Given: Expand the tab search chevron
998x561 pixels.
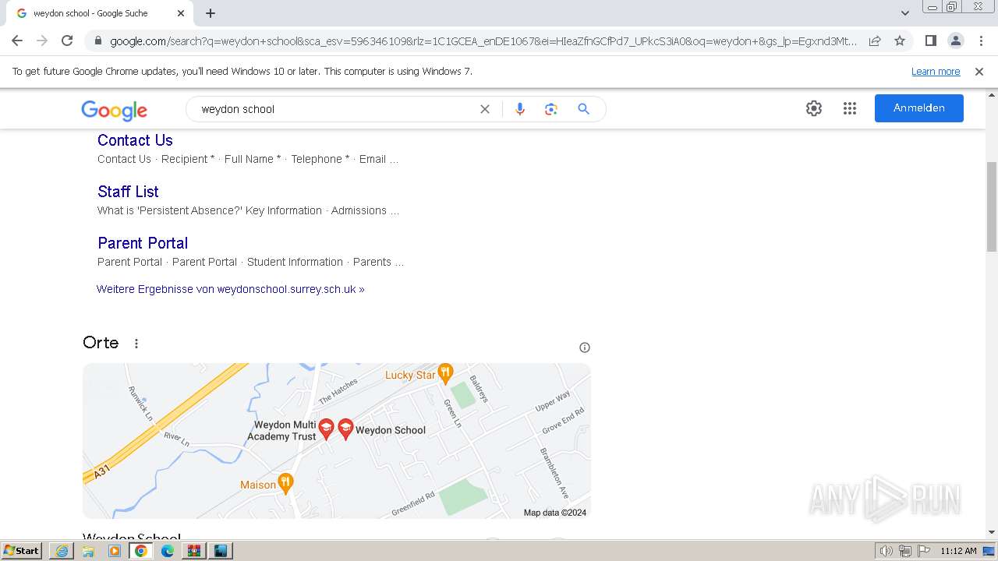Looking at the screenshot, I should click(x=905, y=13).
